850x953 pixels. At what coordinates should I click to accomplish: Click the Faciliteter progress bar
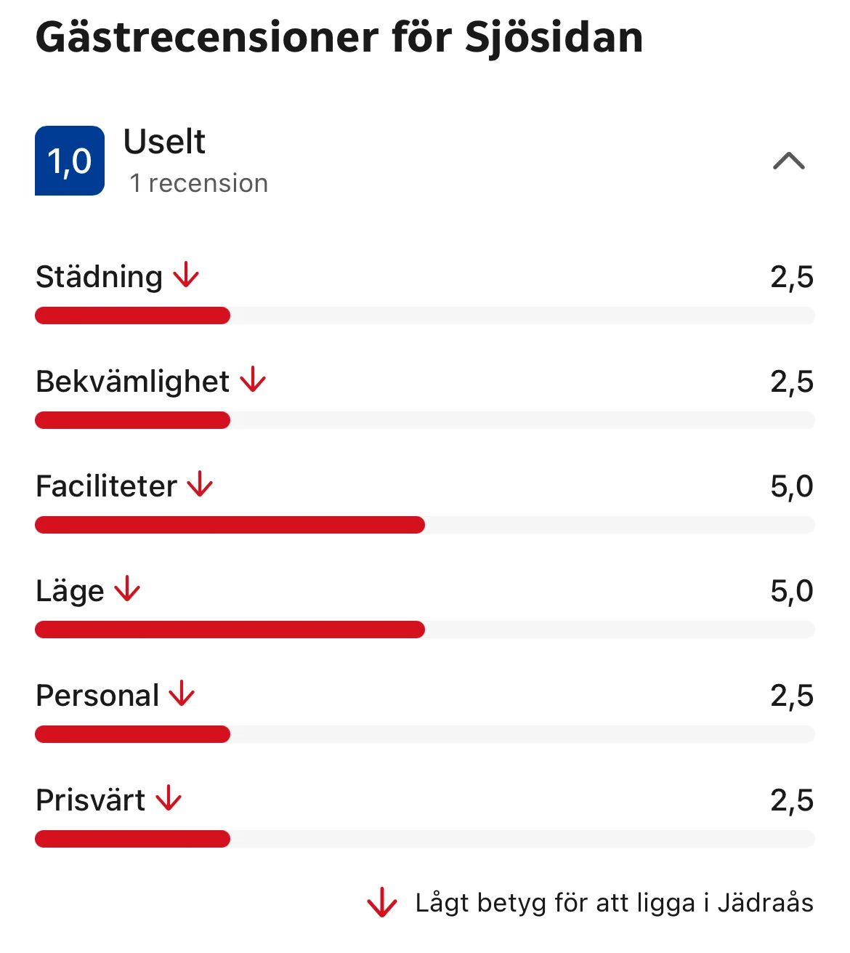(424, 525)
